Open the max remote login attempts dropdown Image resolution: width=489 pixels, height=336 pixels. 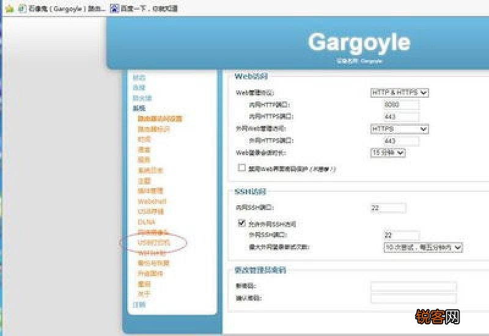423,247
